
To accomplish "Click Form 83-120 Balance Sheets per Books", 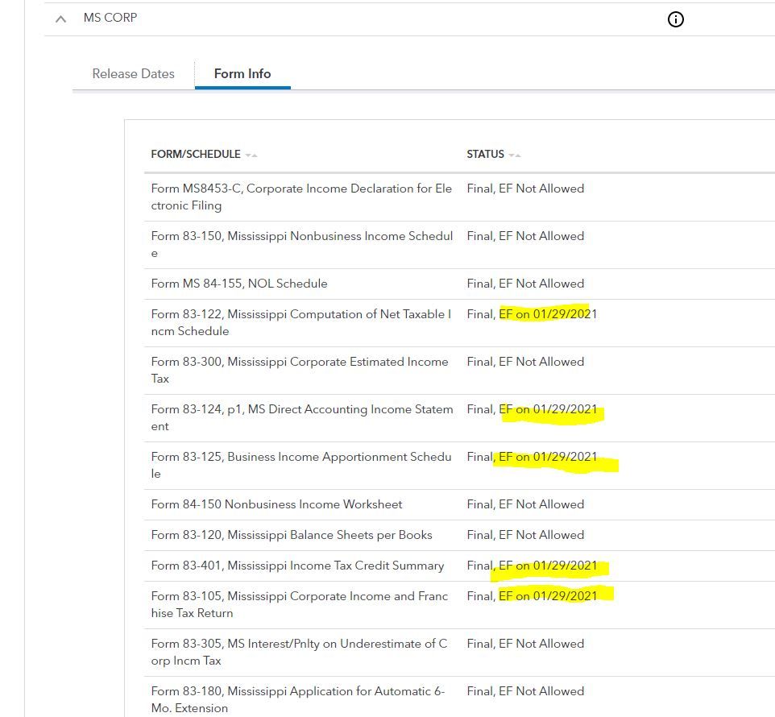I will click(292, 535).
